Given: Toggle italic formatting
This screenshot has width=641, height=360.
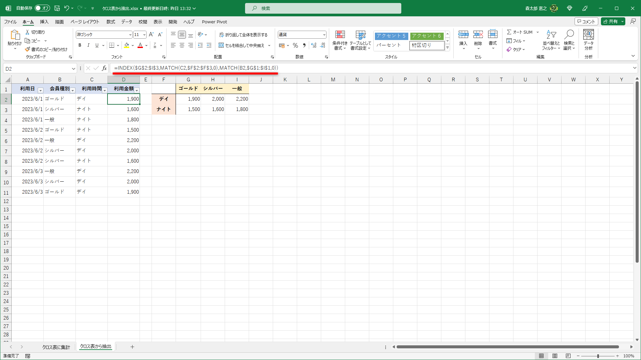Looking at the screenshot, I should (x=88, y=45).
